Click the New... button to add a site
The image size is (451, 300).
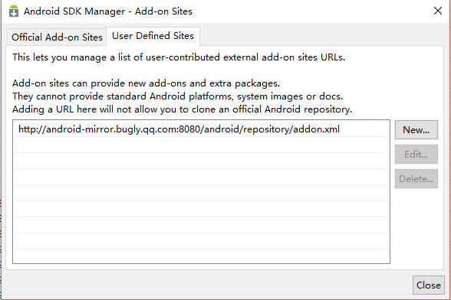[x=416, y=130]
